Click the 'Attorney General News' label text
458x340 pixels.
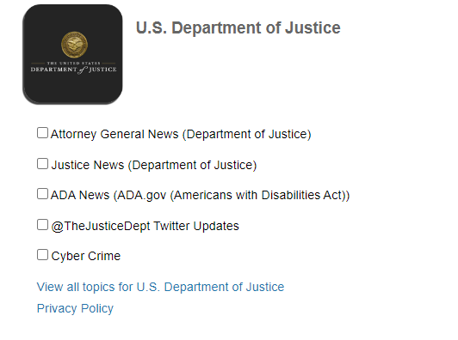(114, 134)
